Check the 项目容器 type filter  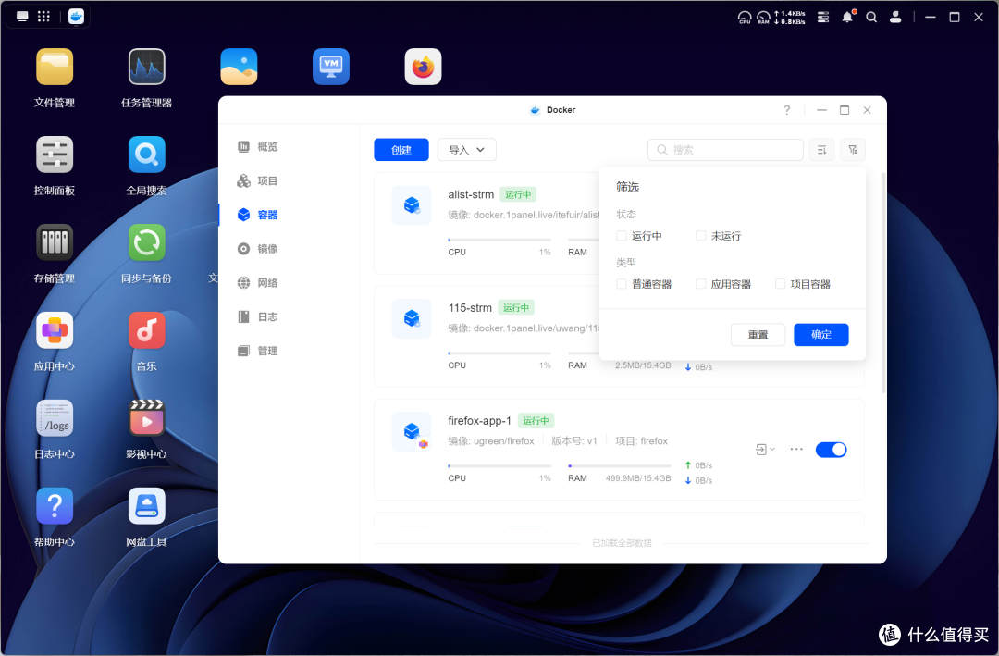click(x=781, y=284)
